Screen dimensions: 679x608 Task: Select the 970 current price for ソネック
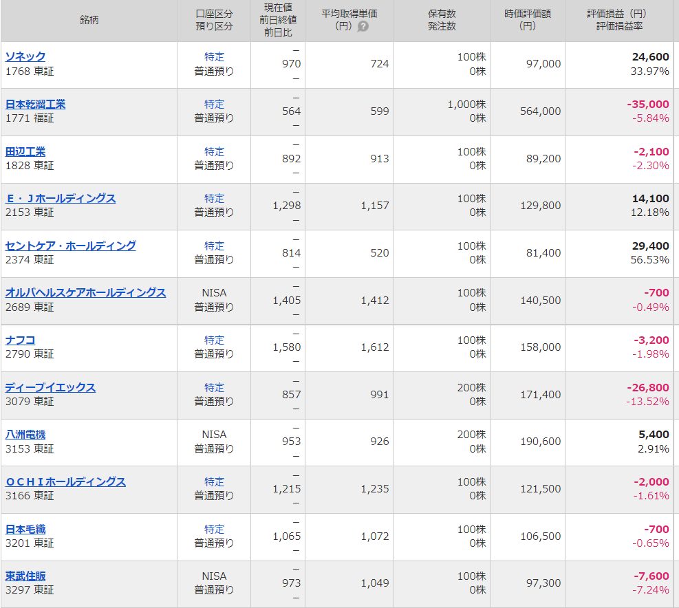(292, 64)
